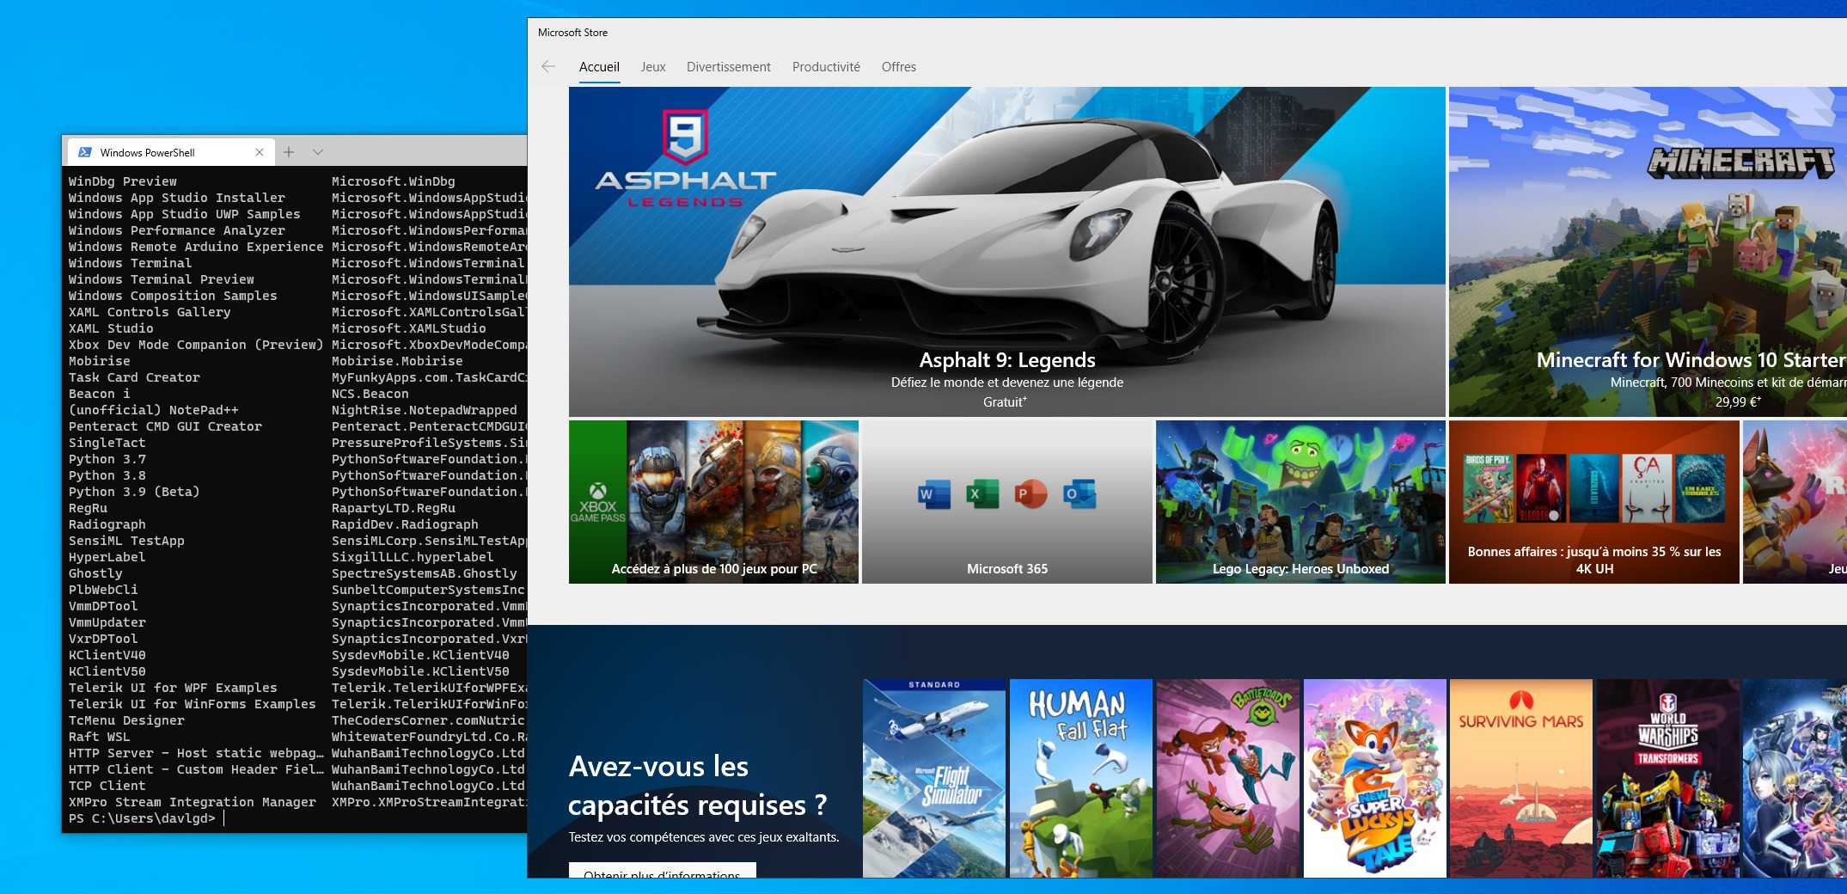Open the Microsoft 365 tile
Viewport: 1847px width, 894px height.
[1006, 502]
